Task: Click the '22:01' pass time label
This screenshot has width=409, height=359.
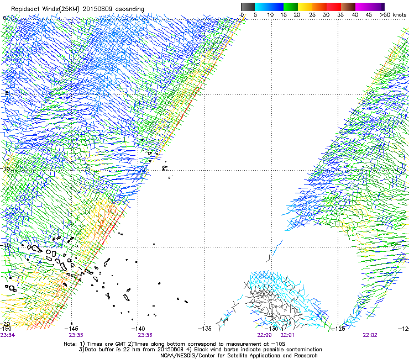Action: point(287,335)
